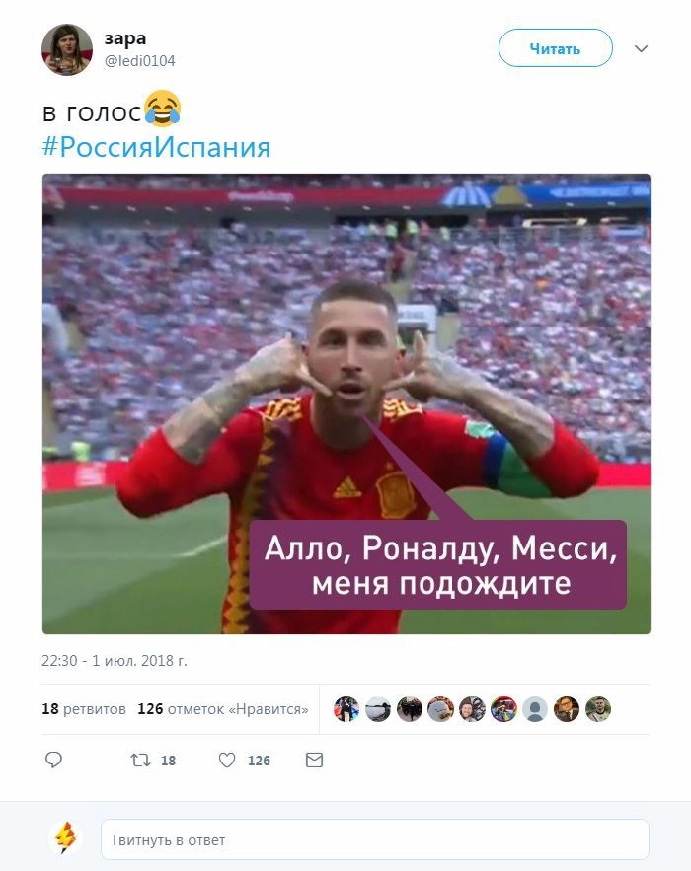Expand tweet options chevron next to Читать
Image resolution: width=691 pixels, height=871 pixels.
coord(641,49)
